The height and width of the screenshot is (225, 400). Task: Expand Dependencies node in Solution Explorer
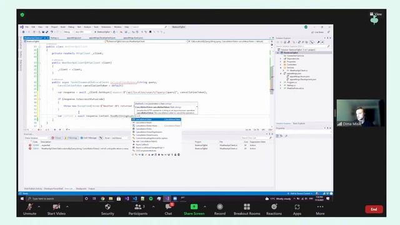281,59
